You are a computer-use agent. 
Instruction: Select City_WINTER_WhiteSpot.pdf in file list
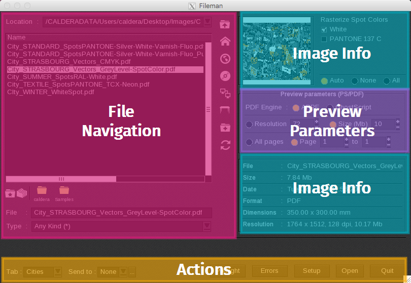coord(51,92)
